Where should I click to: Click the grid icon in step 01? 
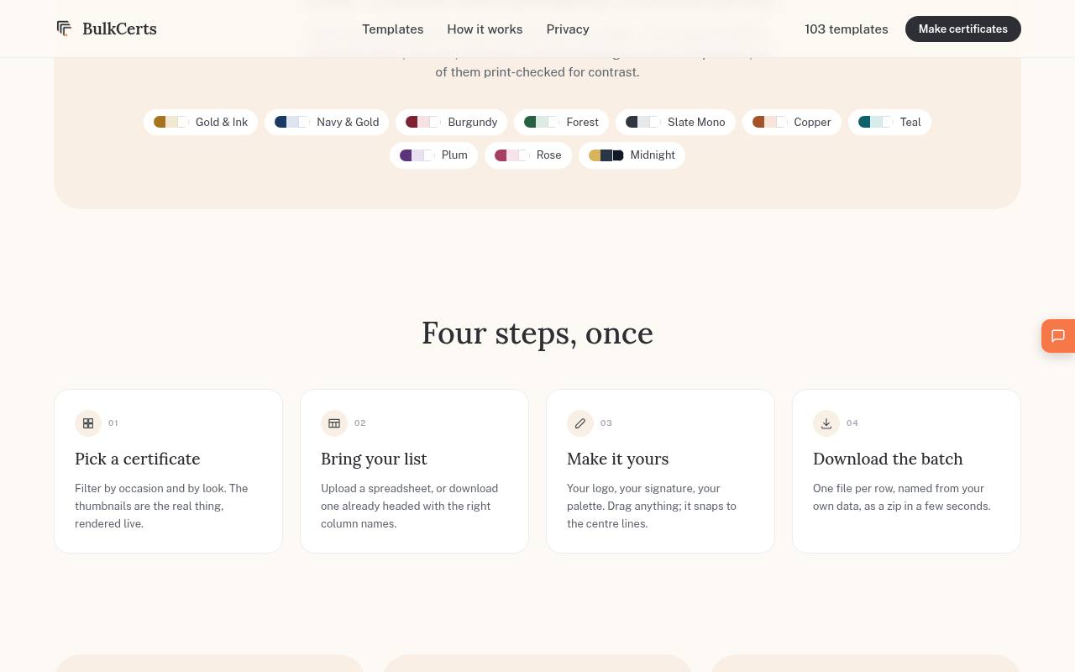(x=88, y=423)
